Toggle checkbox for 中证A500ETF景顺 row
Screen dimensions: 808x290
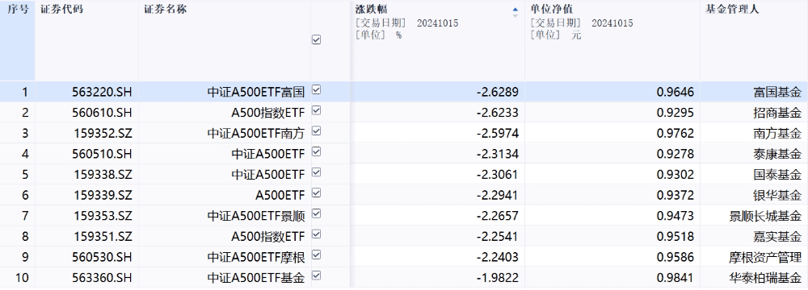(317, 213)
